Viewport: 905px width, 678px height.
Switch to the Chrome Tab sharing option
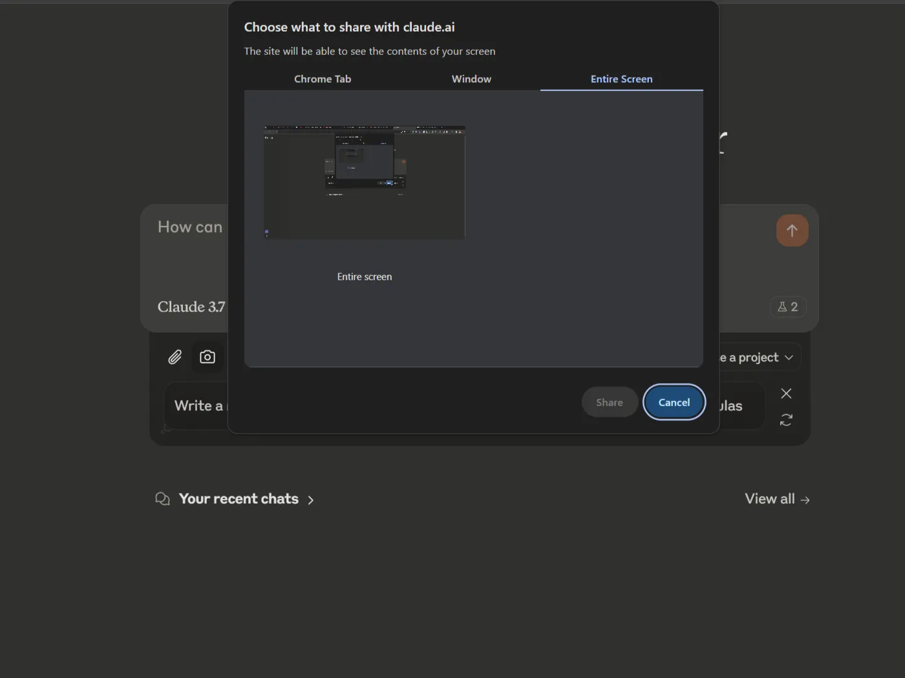323,79
